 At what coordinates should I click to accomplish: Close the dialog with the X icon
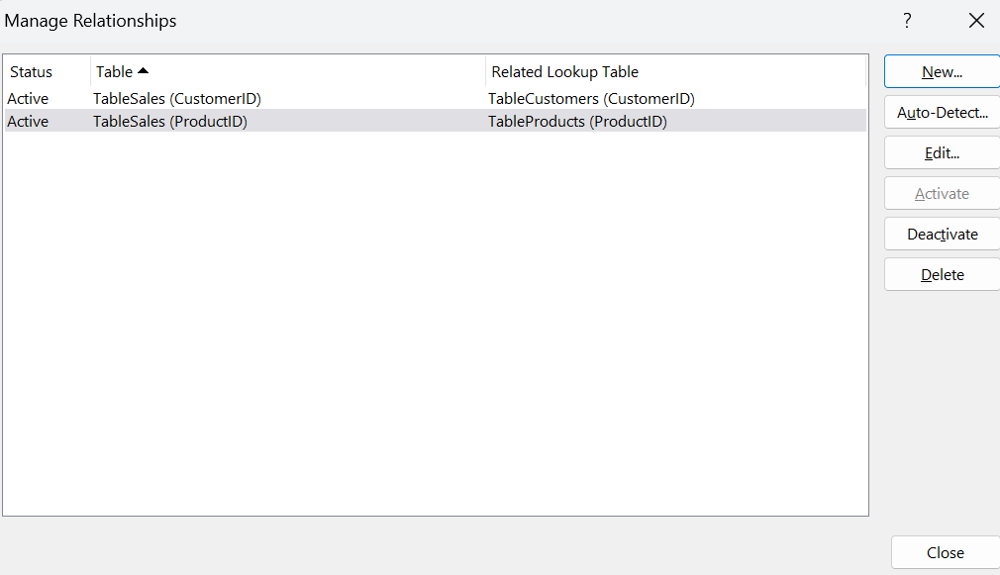[x=976, y=21]
